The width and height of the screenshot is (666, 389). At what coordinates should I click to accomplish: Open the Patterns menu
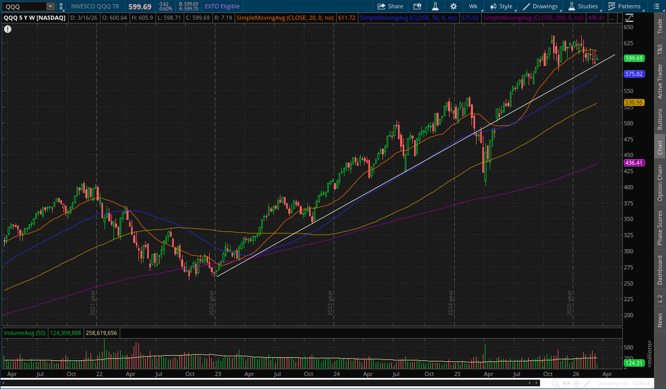[624, 6]
